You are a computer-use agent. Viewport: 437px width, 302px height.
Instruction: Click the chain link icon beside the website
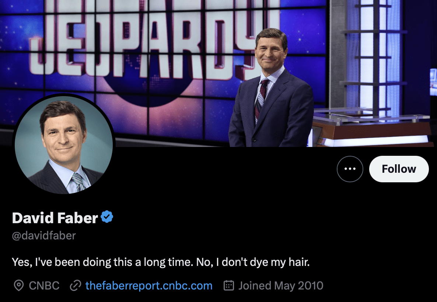pos(75,285)
